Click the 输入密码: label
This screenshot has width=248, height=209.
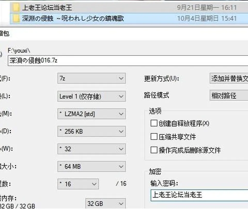(164, 184)
